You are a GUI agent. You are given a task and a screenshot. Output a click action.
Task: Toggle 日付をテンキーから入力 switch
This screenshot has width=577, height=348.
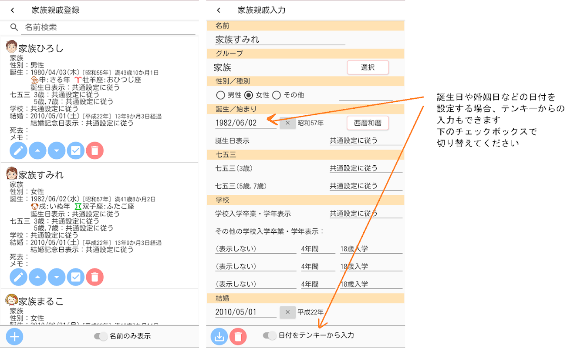(x=270, y=335)
